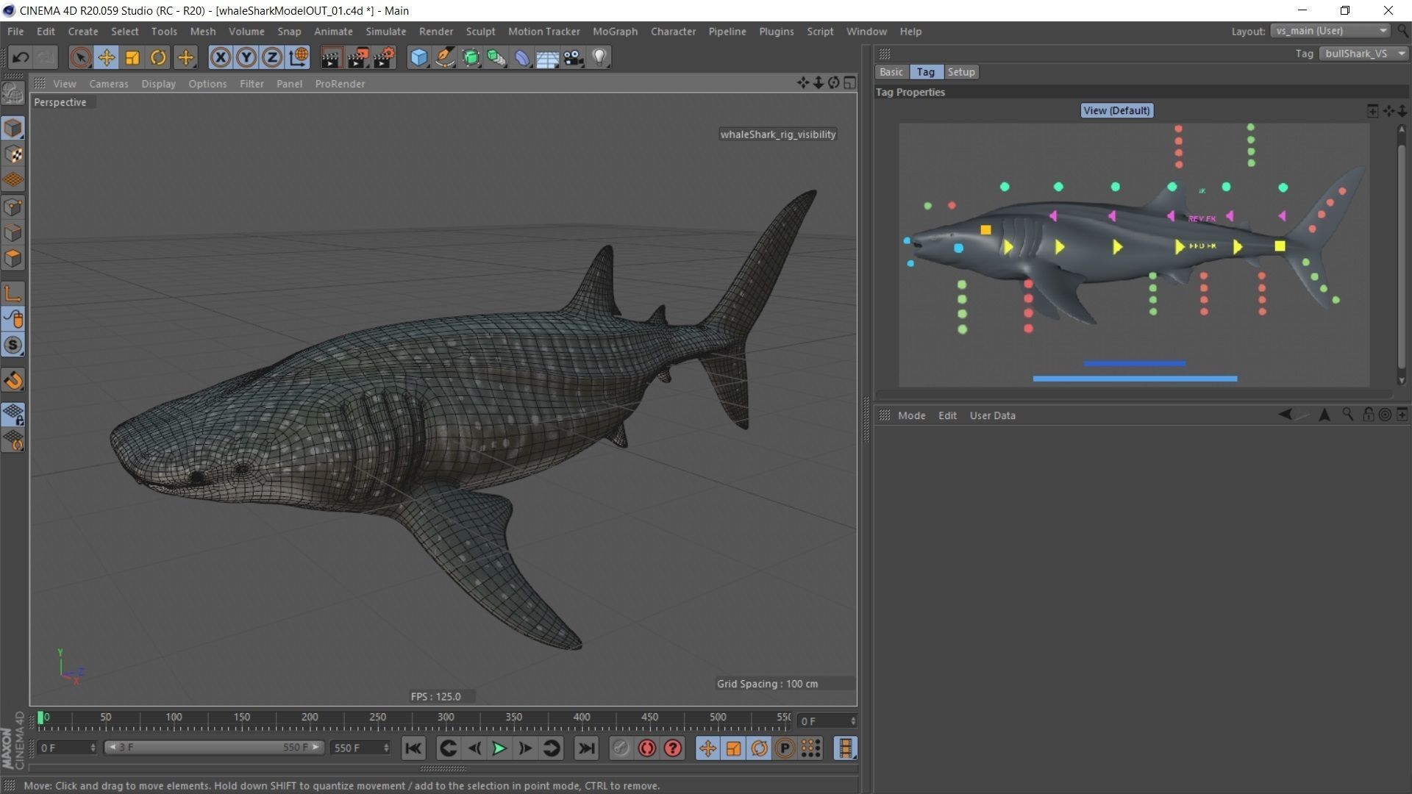Open the MoGraph menu

coord(615,32)
